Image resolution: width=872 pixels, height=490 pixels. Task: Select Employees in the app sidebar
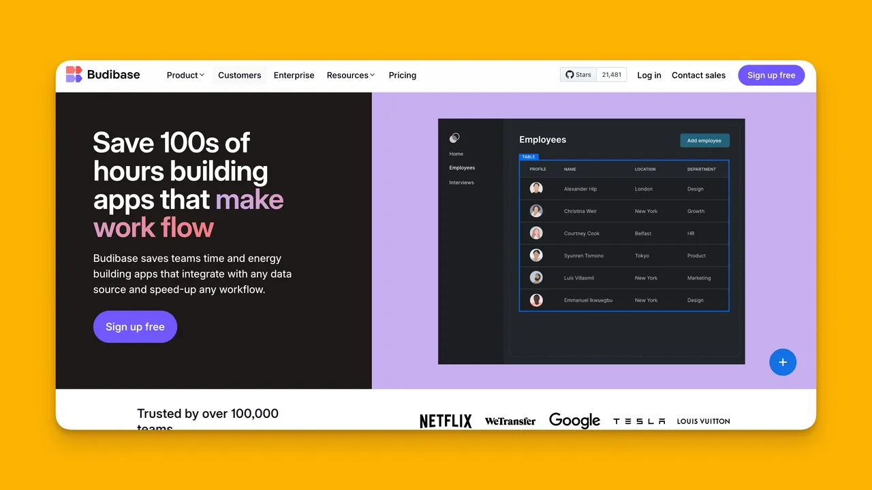tap(462, 167)
